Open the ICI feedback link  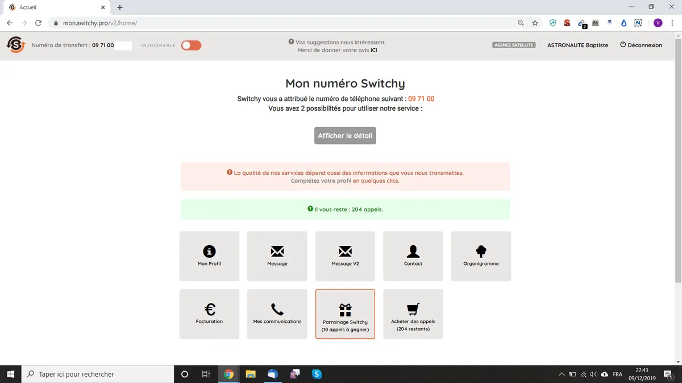coord(374,50)
